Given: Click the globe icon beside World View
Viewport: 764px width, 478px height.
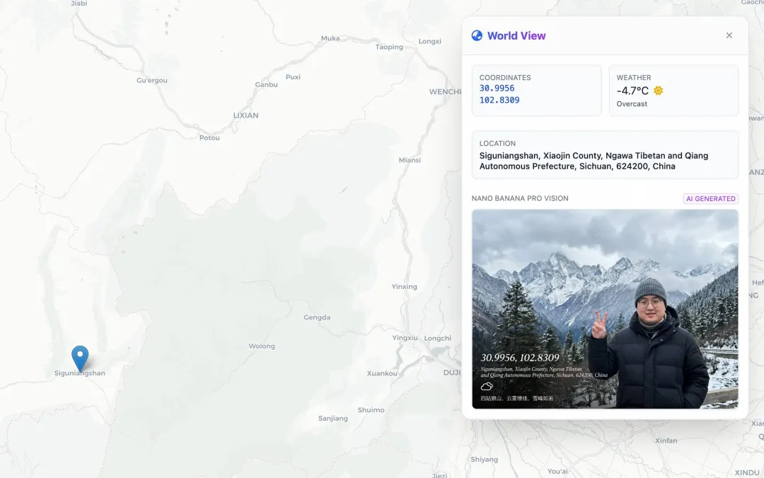Looking at the screenshot, I should coord(477,35).
